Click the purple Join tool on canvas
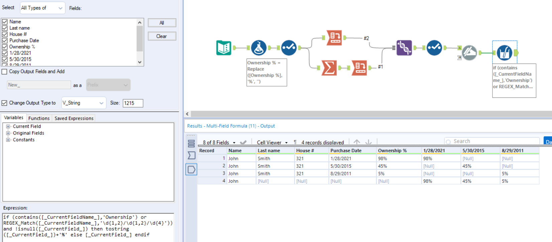The width and height of the screenshot is (552, 242). point(404,48)
